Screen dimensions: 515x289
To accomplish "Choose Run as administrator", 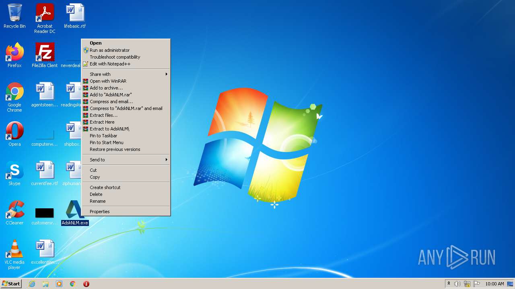I will tap(126, 50).
